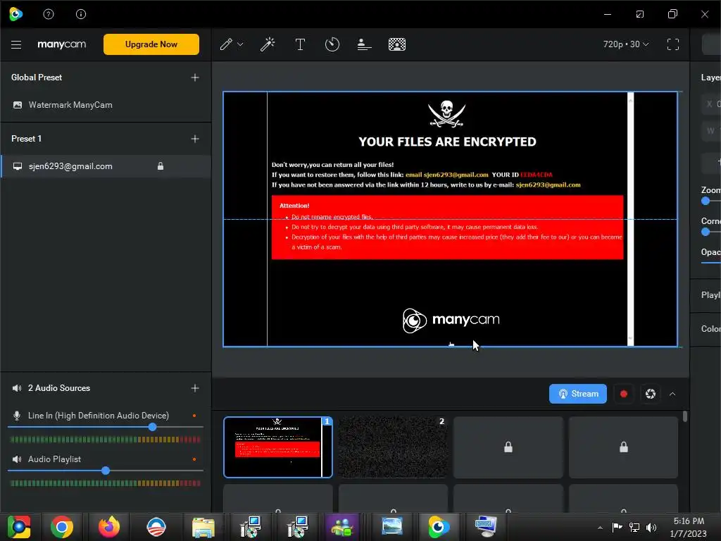
Task: Open Google Chrome from taskbar
Action: (x=62, y=527)
